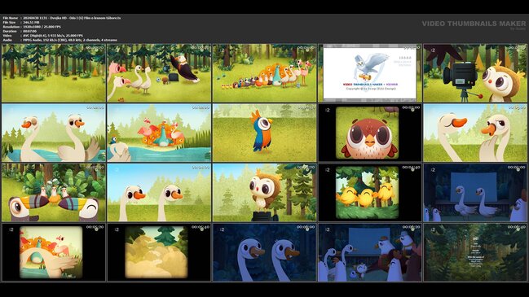The width and height of the screenshot is (529, 297).
Task: Open thumbnail showing birds lined up by size
Action: pos(264,73)
